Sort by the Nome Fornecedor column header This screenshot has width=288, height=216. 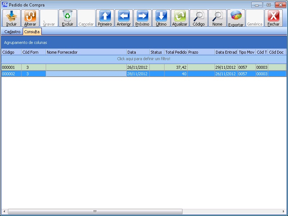point(86,52)
